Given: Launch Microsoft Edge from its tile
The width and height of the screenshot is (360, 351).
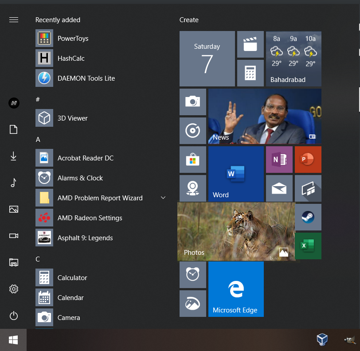Looking at the screenshot, I should click(236, 289).
